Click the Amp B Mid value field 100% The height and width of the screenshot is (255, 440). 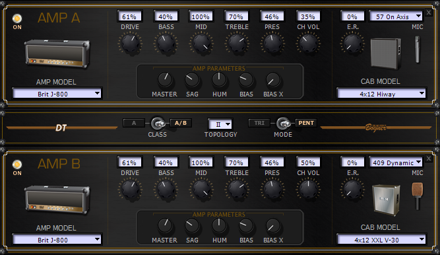pyautogui.click(x=201, y=163)
